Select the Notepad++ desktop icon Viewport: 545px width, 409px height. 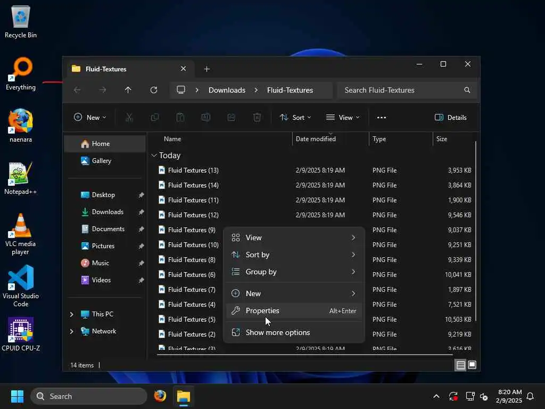[x=21, y=178]
